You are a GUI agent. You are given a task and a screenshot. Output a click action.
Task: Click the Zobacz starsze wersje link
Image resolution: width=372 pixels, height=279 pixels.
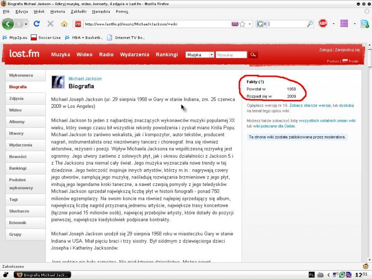pyautogui.click(x=311, y=106)
